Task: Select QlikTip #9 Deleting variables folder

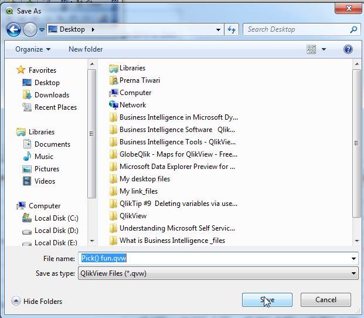Action: (173, 204)
